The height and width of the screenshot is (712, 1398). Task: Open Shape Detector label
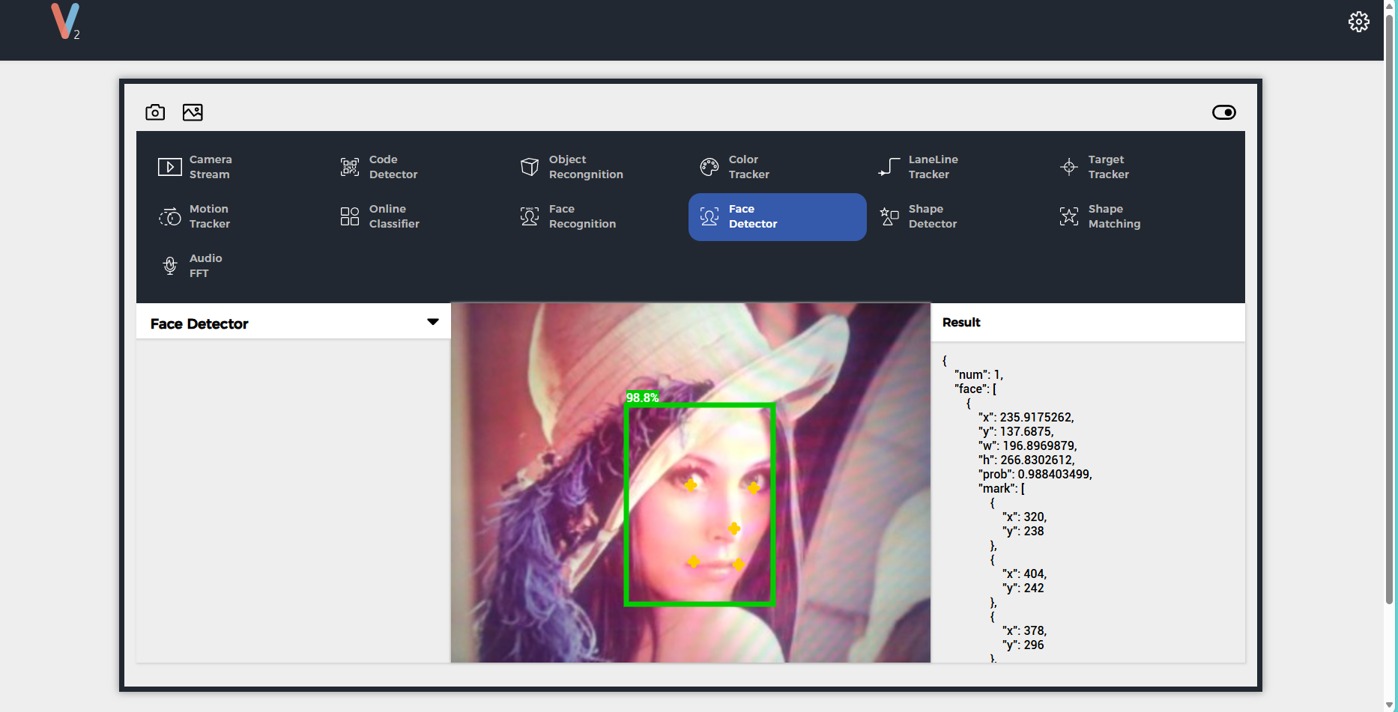[x=933, y=216]
